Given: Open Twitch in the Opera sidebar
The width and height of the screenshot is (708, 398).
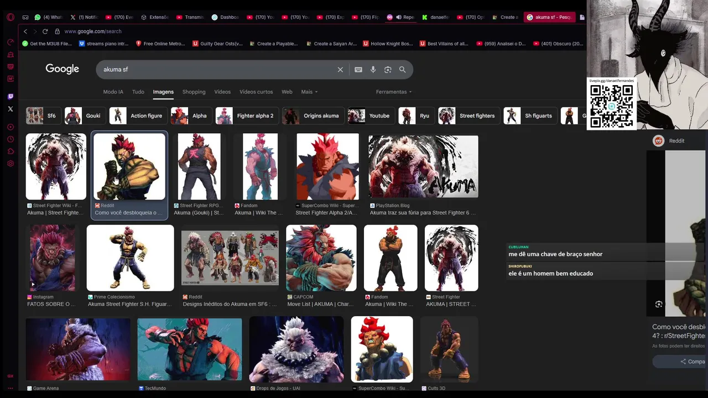Looking at the screenshot, I should coord(10,97).
